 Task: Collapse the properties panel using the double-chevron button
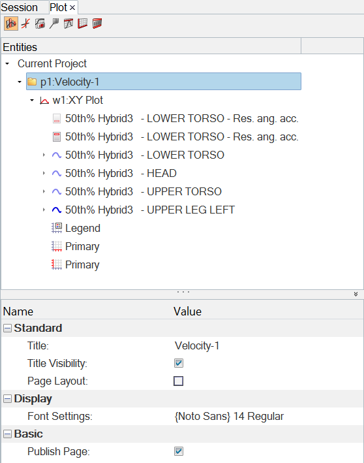pos(356,294)
